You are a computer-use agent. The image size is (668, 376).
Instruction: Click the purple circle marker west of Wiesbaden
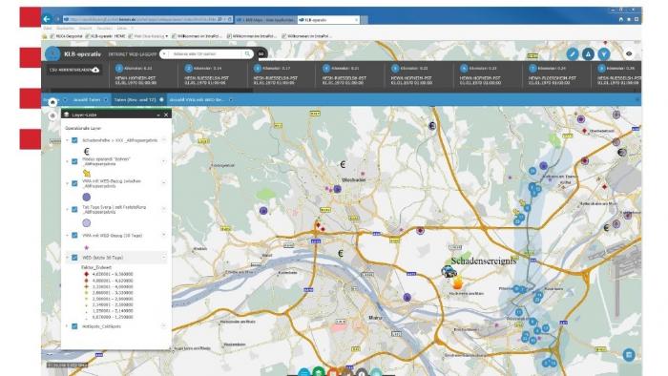pyautogui.click(x=263, y=210)
